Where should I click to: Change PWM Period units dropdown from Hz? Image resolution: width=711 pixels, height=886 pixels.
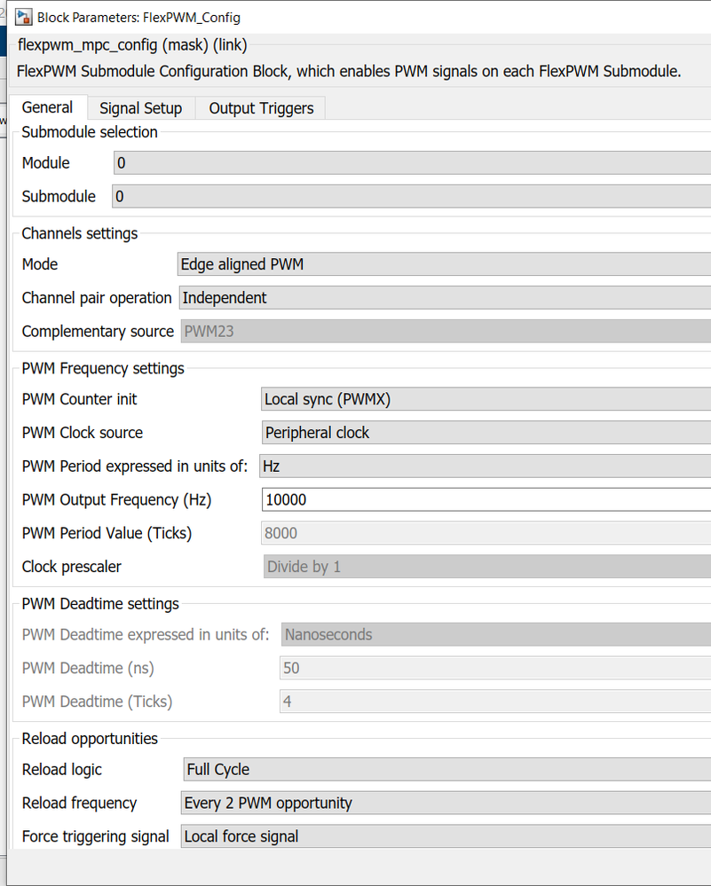(x=484, y=466)
